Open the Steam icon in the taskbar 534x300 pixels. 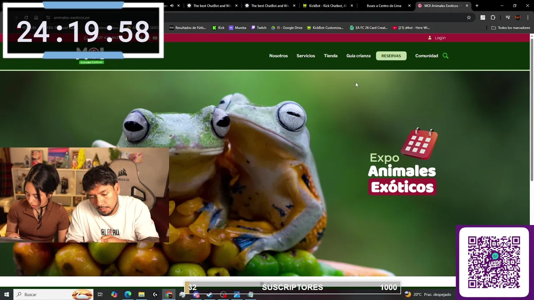[209, 295]
